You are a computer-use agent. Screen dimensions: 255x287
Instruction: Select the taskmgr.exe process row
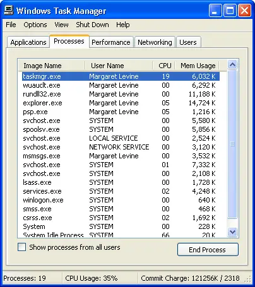coord(121,76)
